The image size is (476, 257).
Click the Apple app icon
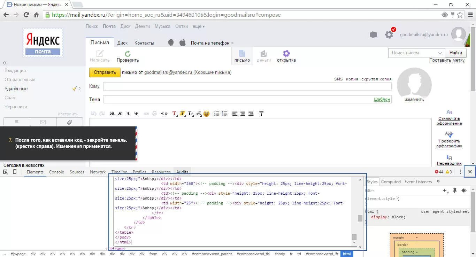(183, 42)
